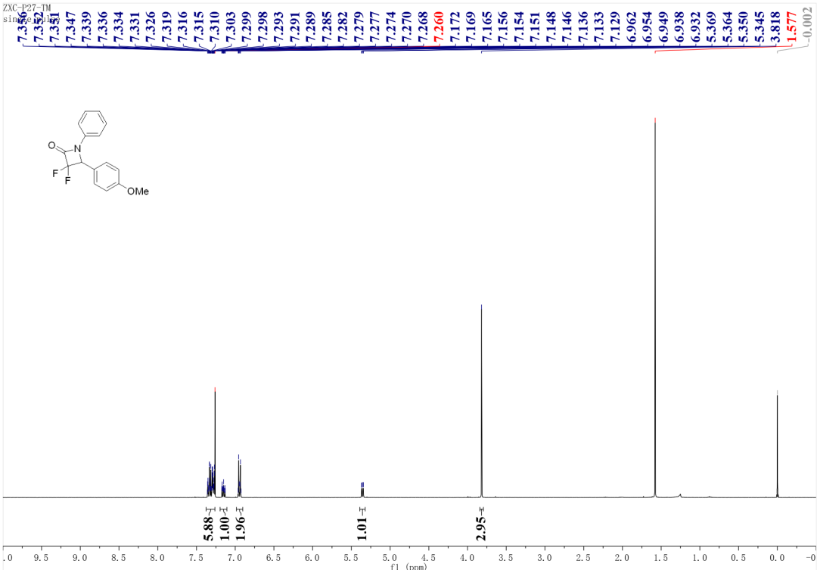Click the doublet peak near 6.95 ppm
The image size is (817, 570).
click(239, 476)
